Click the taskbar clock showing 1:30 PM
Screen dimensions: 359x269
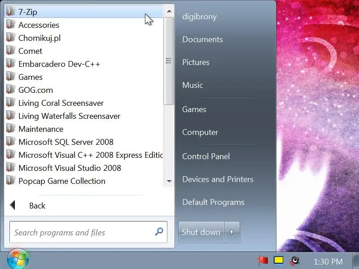(328, 261)
